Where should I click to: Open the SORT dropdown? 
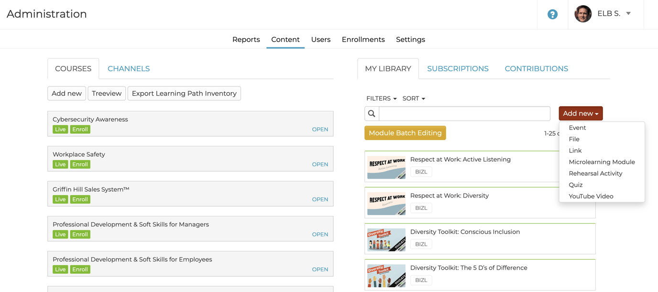tap(413, 98)
